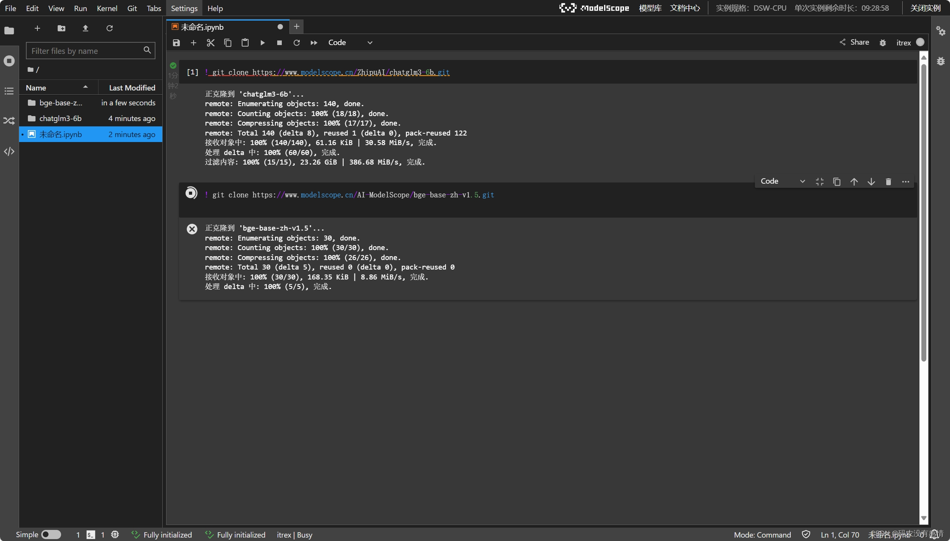Move the active cell down
Image resolution: width=950 pixels, height=541 pixels.
tap(871, 182)
